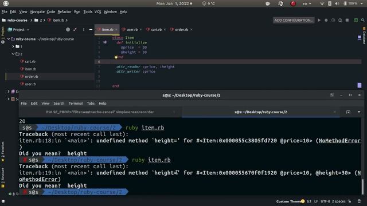Open Tabs menu in terminal window
This screenshot has width=367, height=206.
point(91,103)
